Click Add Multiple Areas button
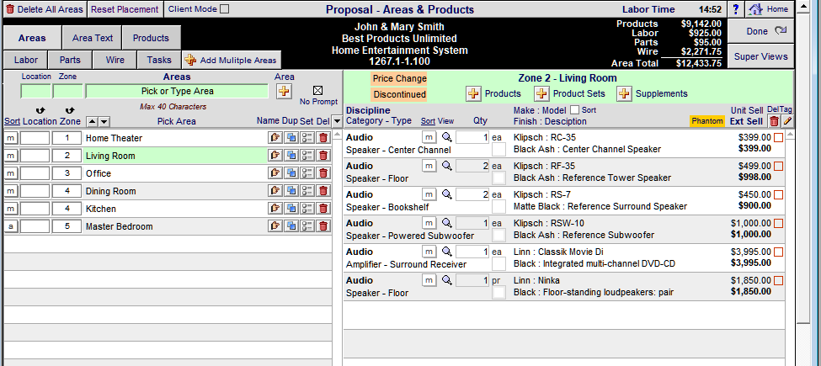This screenshot has width=821, height=366. [x=232, y=60]
